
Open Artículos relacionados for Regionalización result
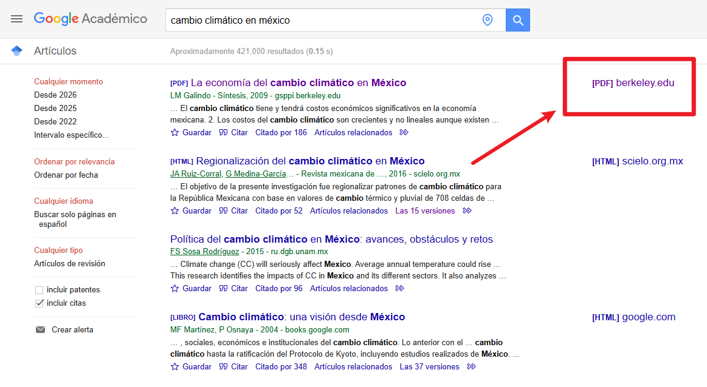click(349, 210)
